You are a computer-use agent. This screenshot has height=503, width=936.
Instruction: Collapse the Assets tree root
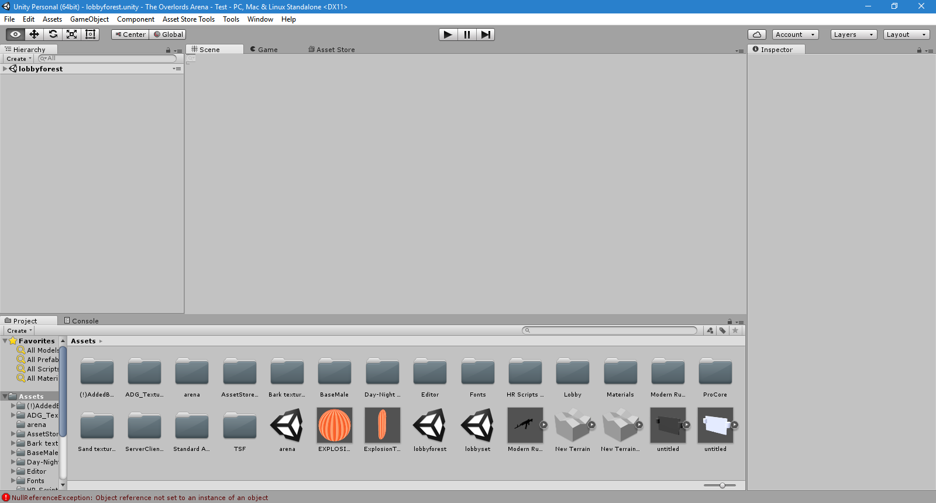click(5, 397)
